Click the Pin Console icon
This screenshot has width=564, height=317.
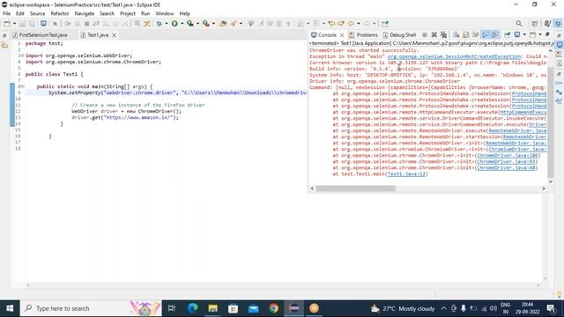pos(508,35)
